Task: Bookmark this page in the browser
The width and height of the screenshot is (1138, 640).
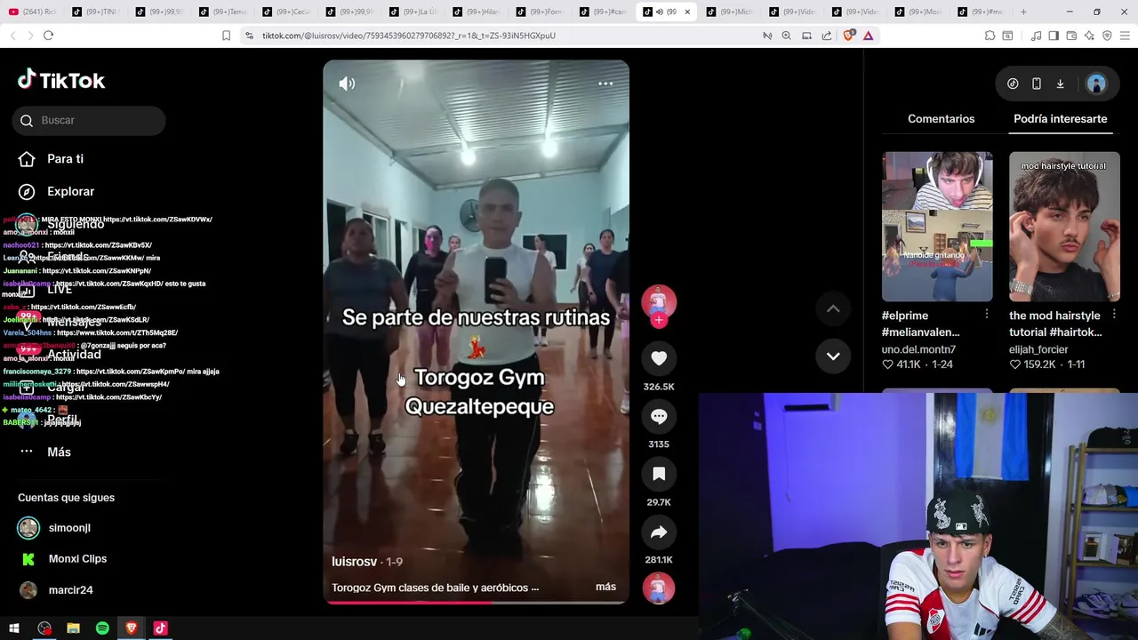Action: [x=226, y=36]
